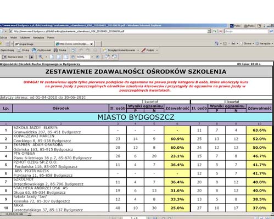Viewport: 274px width, 219px height.
Task: Close the http://www.word.bydgo... tab
Action: coord(92,44)
